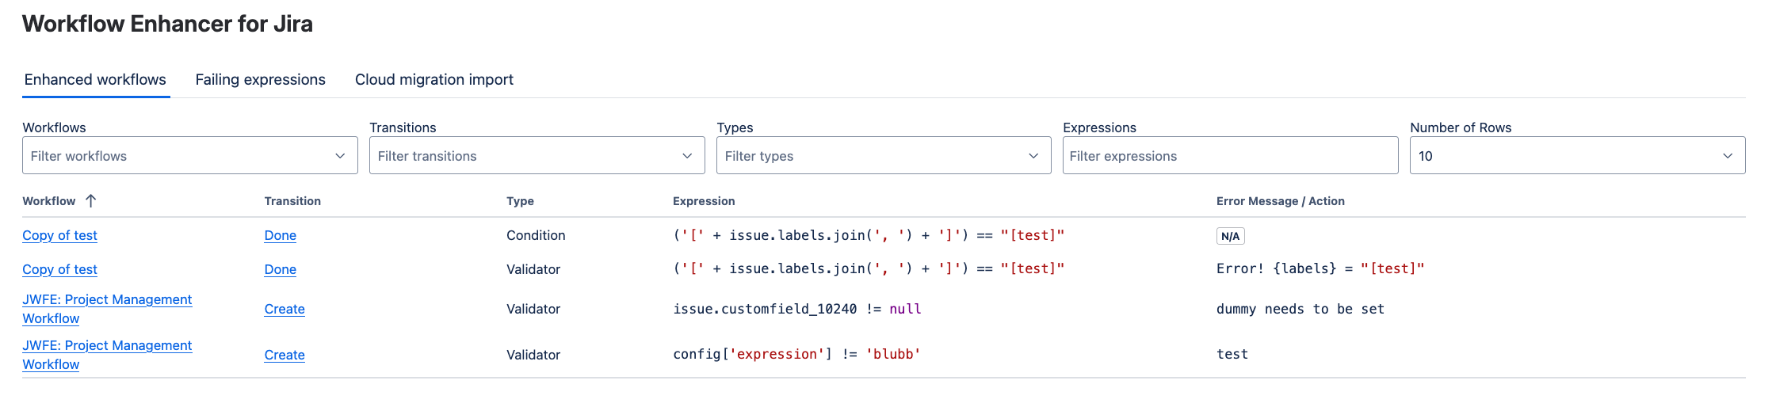Click Create transition for 'dummy needs to be set'

(x=284, y=310)
